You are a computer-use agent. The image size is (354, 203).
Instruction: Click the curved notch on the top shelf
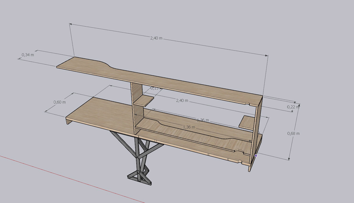click(x=109, y=65)
